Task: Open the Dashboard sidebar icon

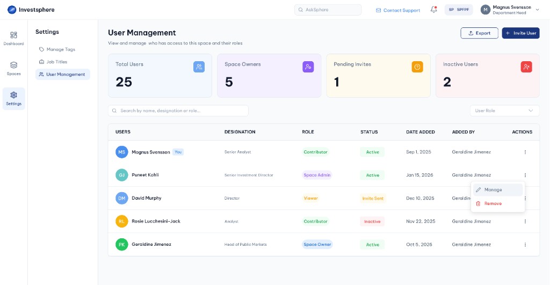Action: coord(13,35)
